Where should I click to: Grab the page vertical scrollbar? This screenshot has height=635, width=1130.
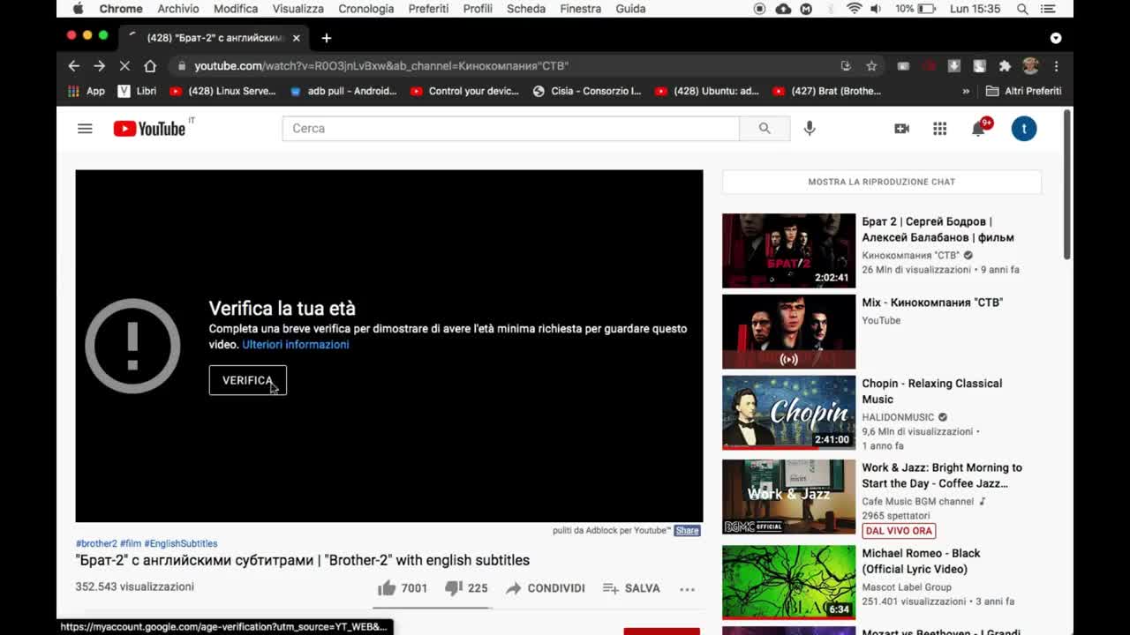1066,185
